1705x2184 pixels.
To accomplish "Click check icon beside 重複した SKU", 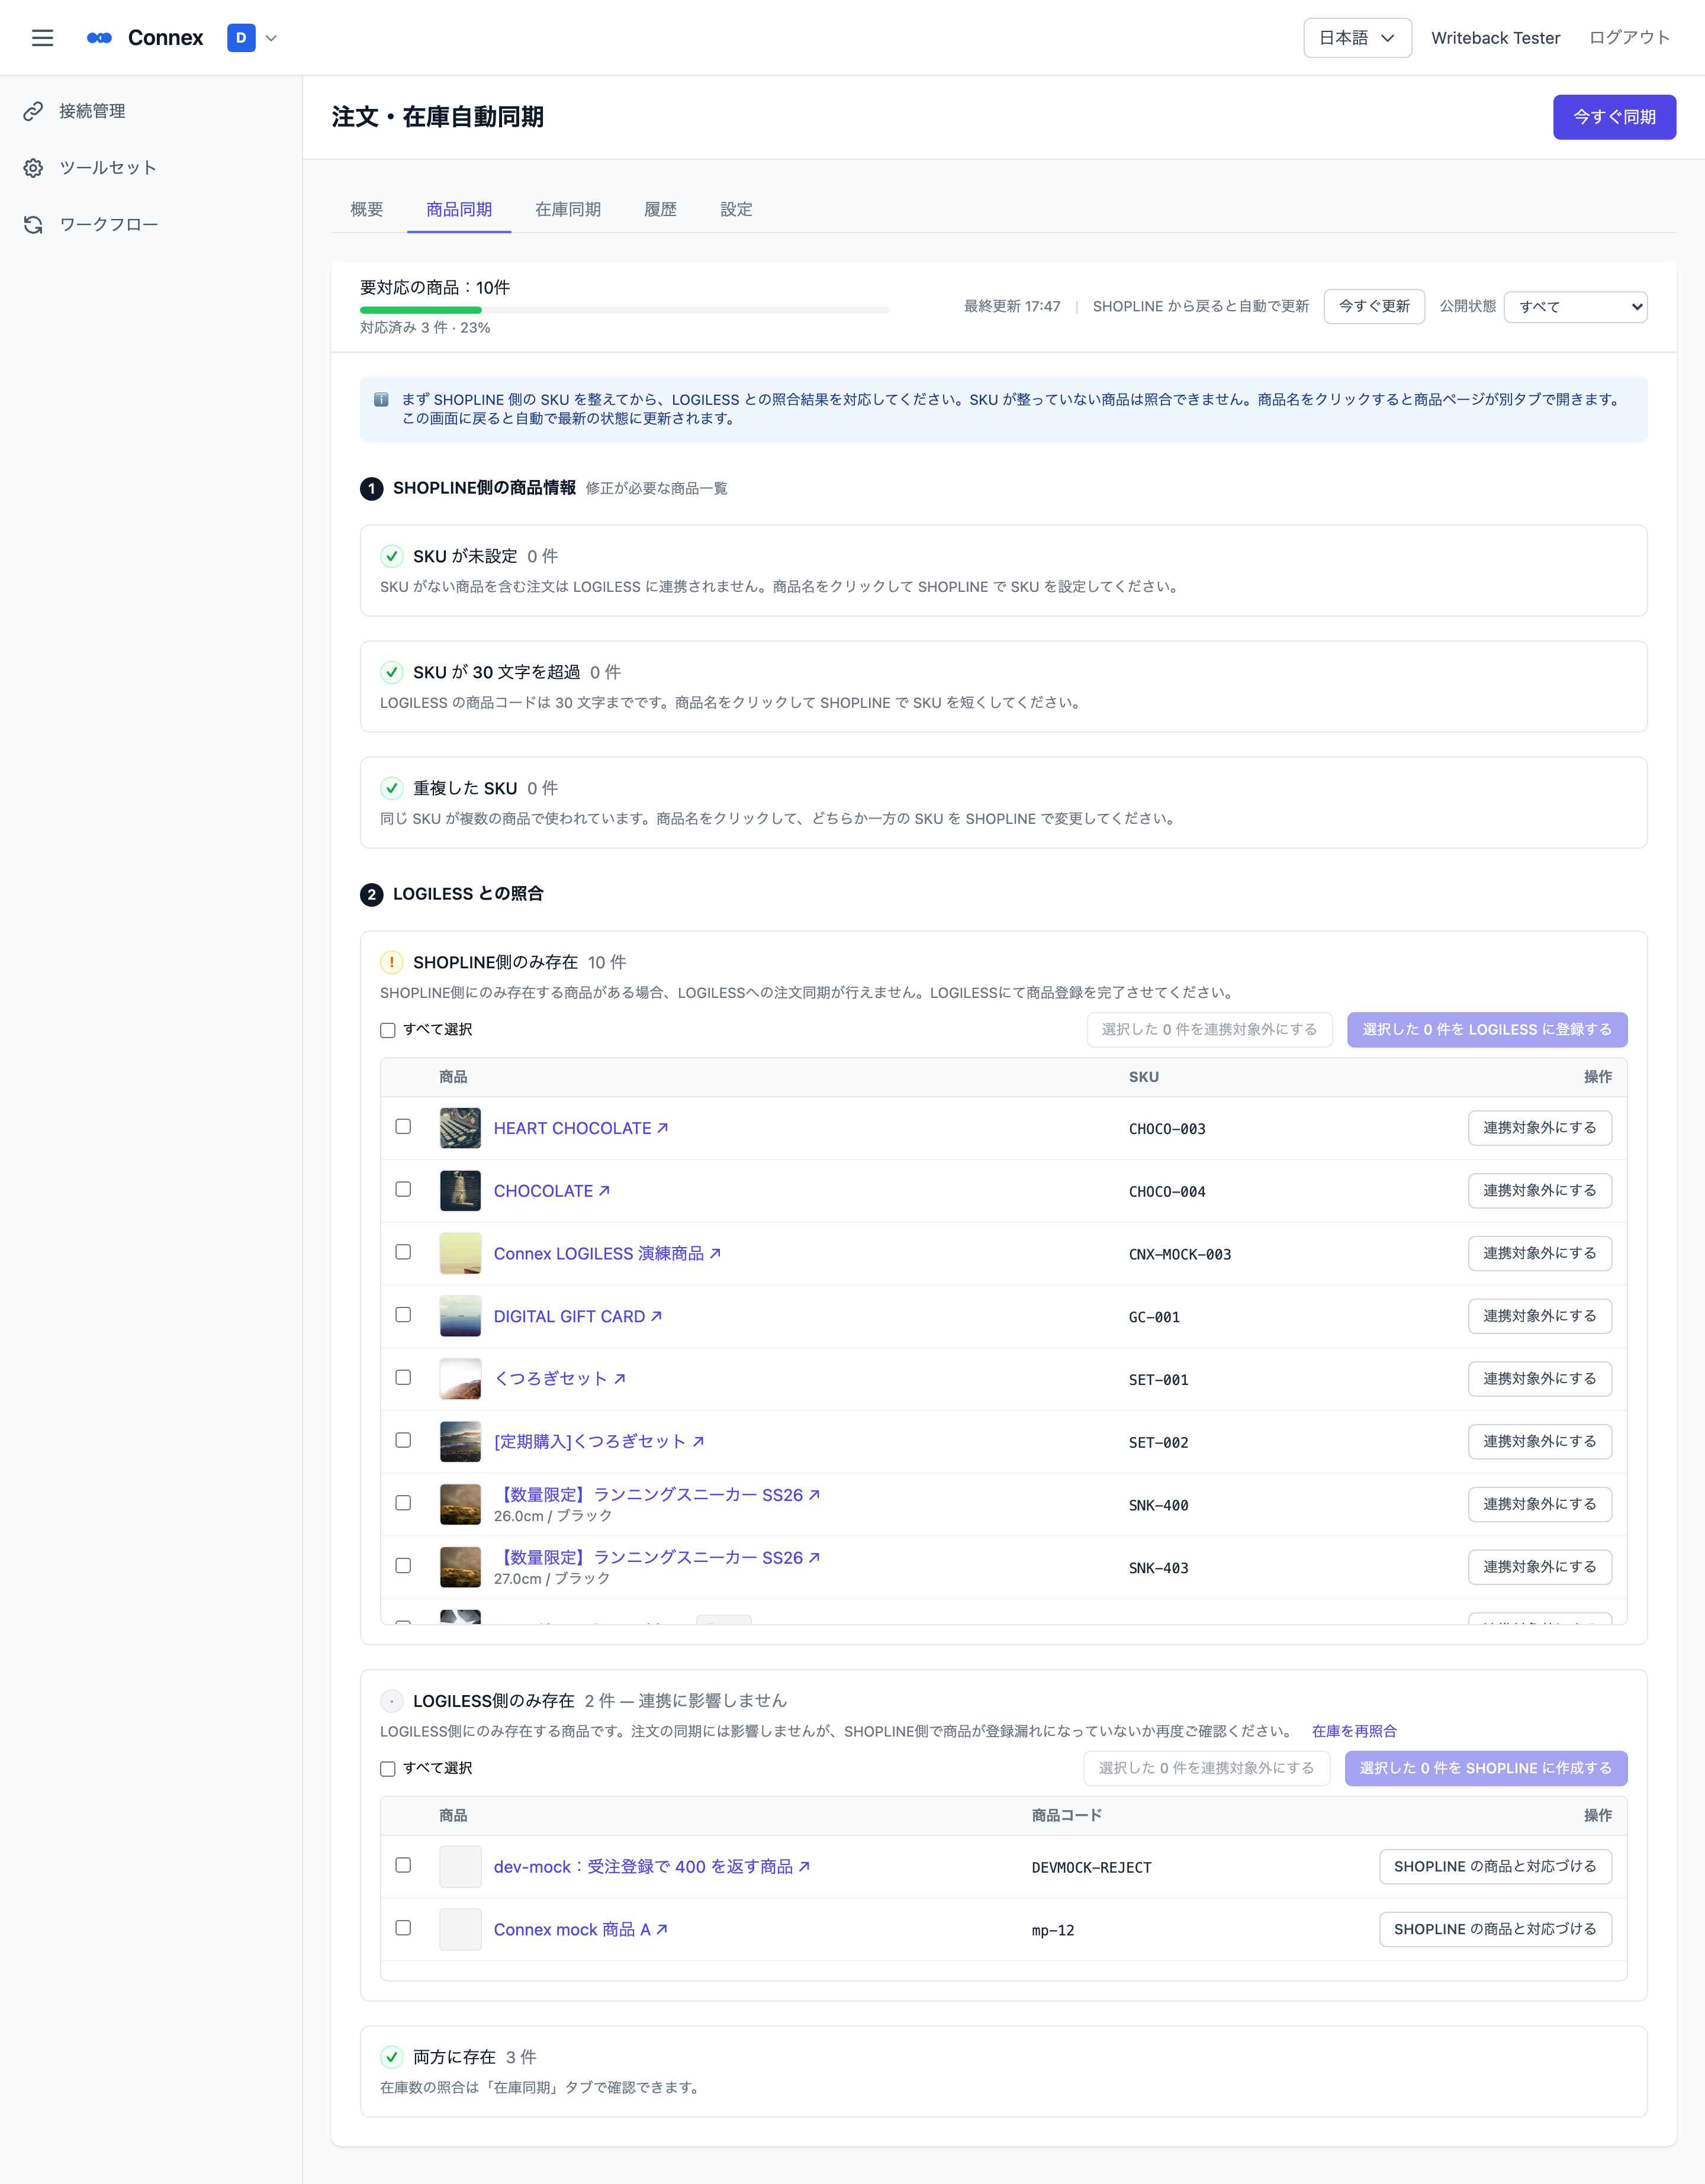I will click(392, 788).
